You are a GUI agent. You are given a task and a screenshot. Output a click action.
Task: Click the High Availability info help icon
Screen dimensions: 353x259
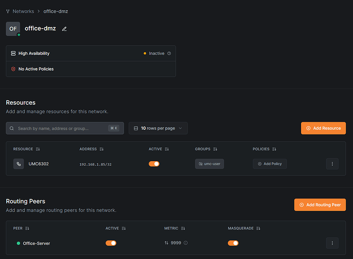pyautogui.click(x=169, y=53)
